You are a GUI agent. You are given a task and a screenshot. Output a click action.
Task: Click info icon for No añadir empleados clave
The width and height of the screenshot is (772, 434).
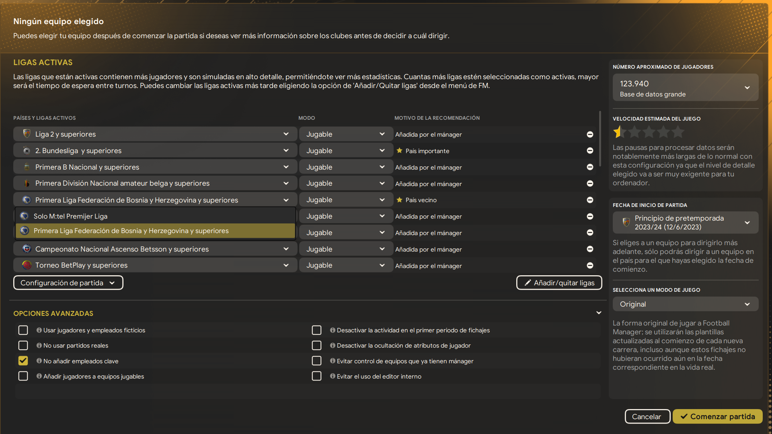tap(39, 361)
